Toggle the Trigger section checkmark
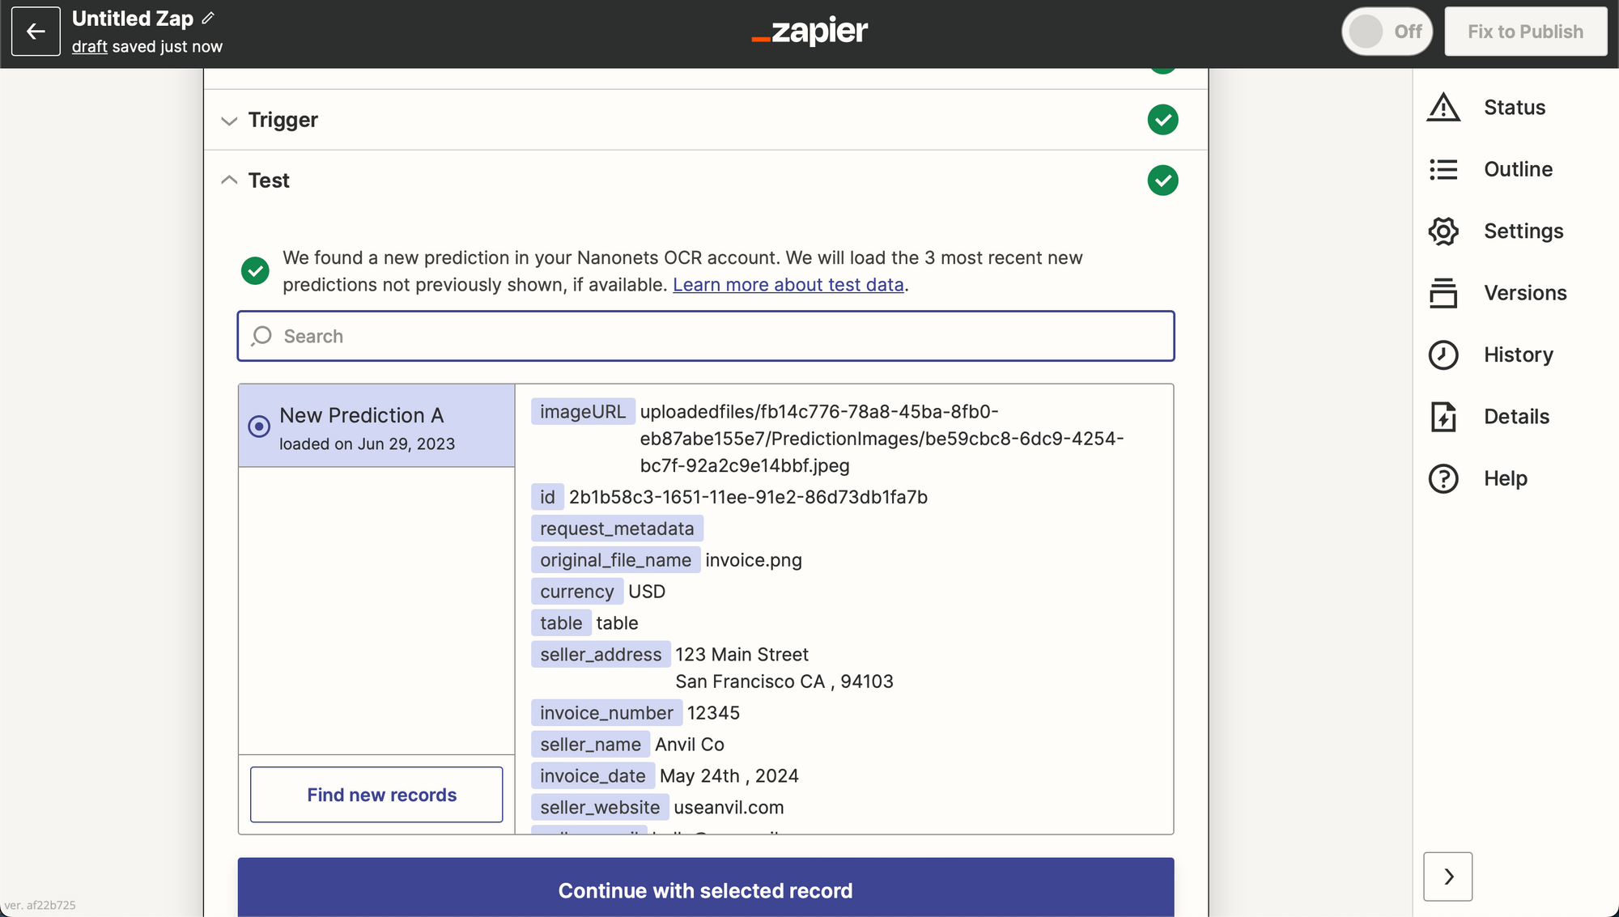This screenshot has width=1619, height=917. click(1164, 119)
